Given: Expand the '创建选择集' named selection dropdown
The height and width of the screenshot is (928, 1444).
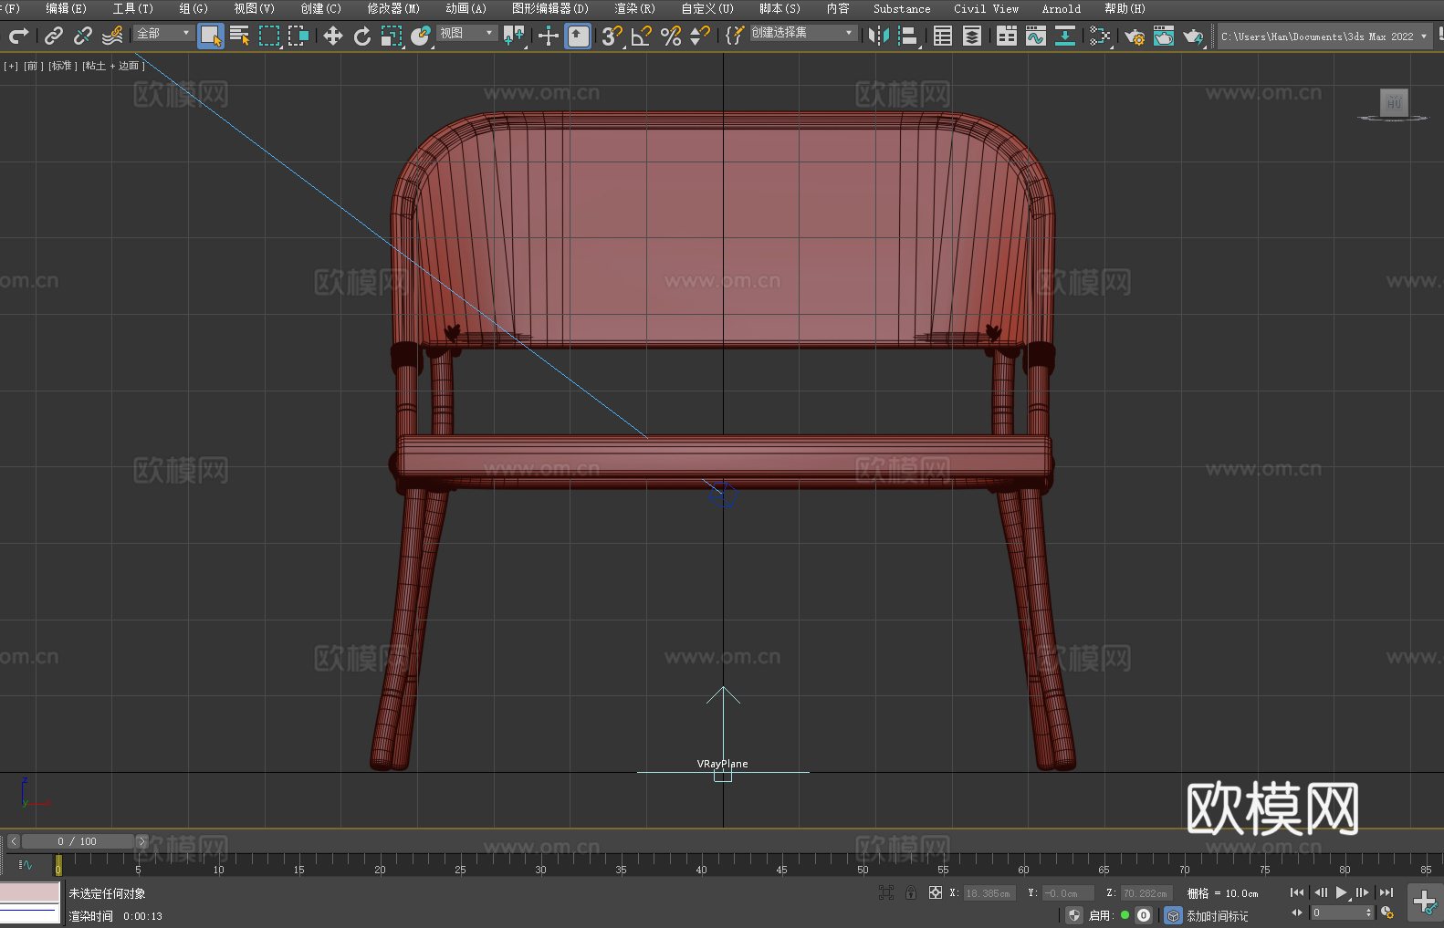Looking at the screenshot, I should coord(803,33).
